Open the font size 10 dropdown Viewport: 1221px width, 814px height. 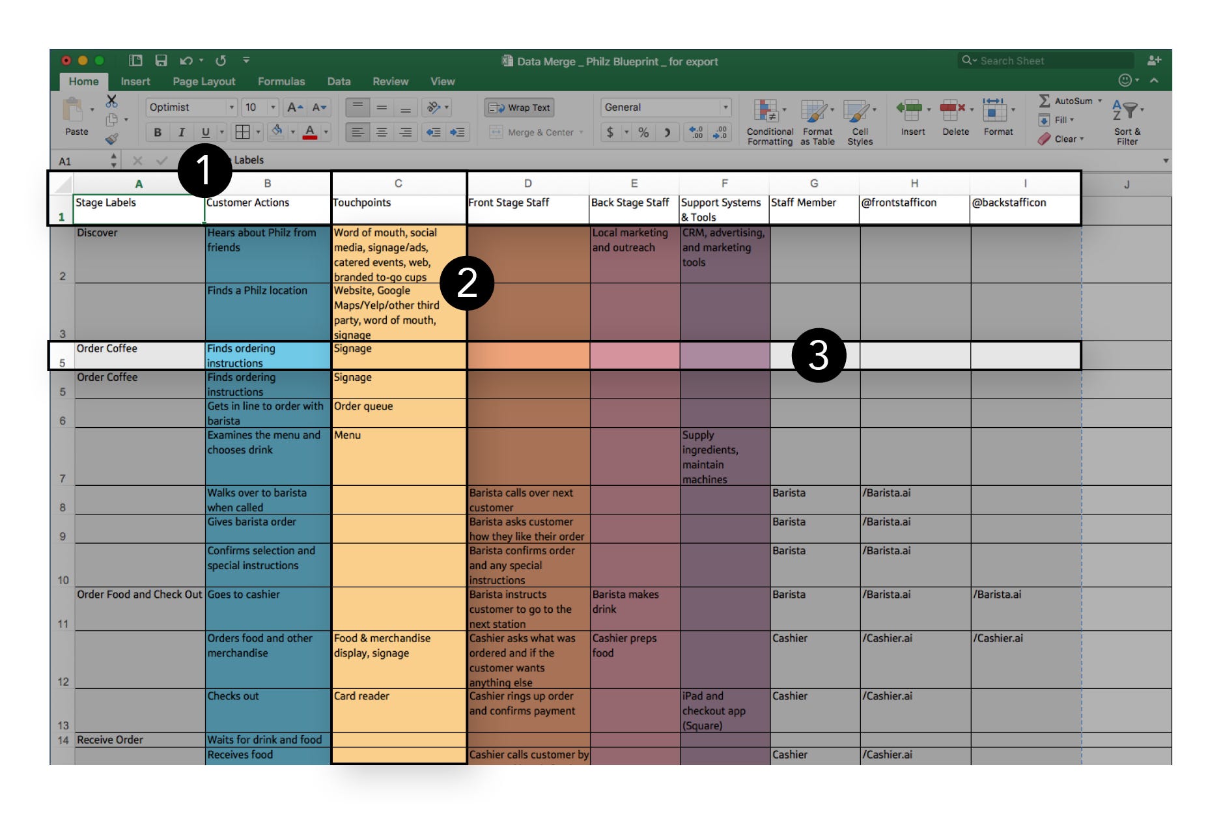click(273, 107)
